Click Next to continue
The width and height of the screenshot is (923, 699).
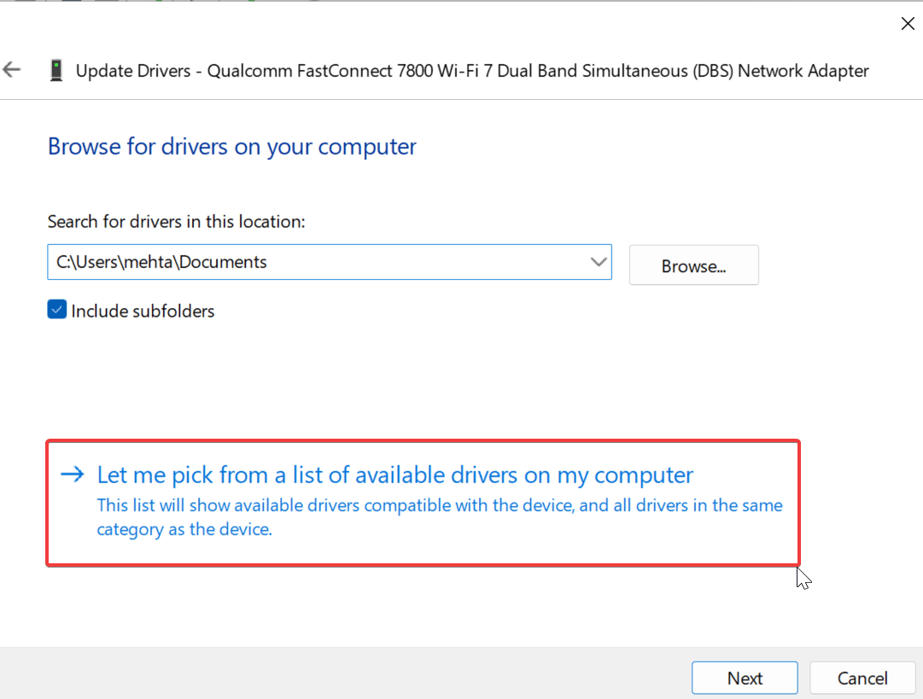(745, 678)
